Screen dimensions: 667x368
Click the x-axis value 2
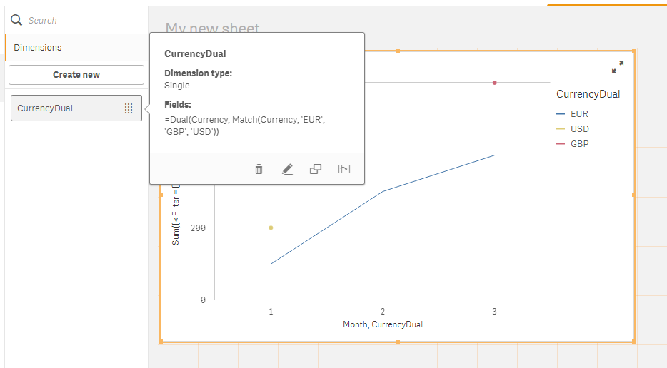point(383,312)
